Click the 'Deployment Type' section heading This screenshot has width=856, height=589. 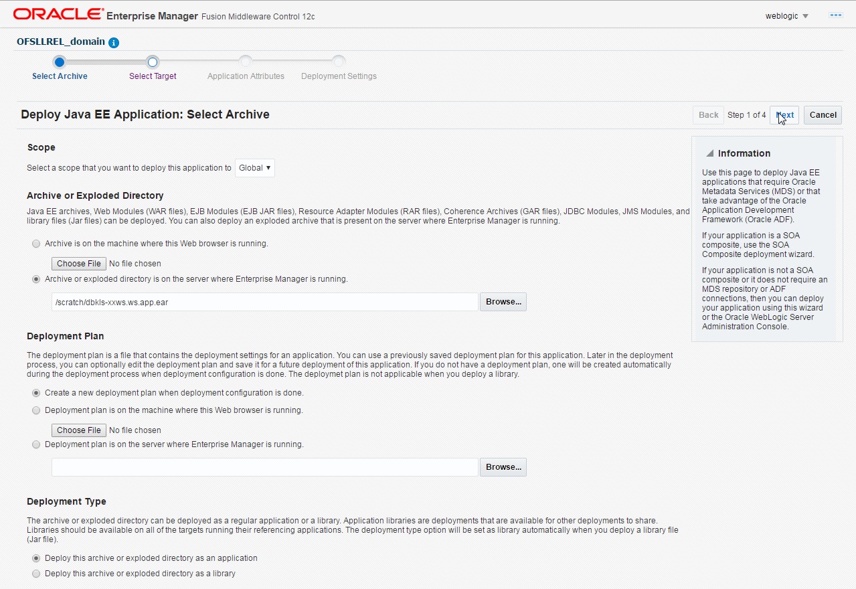tap(66, 501)
